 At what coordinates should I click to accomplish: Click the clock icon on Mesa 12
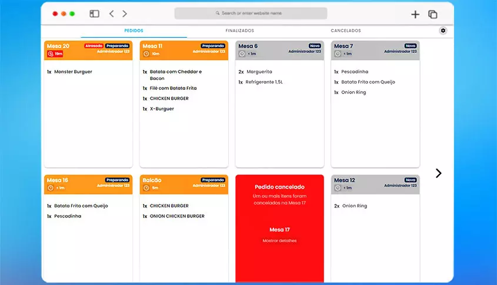click(338, 188)
